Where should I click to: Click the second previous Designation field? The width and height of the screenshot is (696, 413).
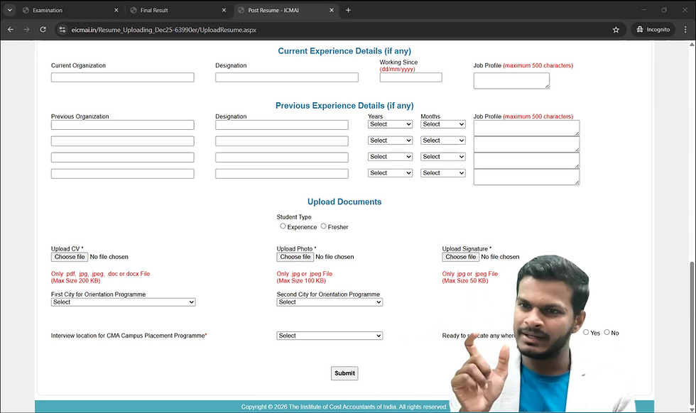pos(282,141)
